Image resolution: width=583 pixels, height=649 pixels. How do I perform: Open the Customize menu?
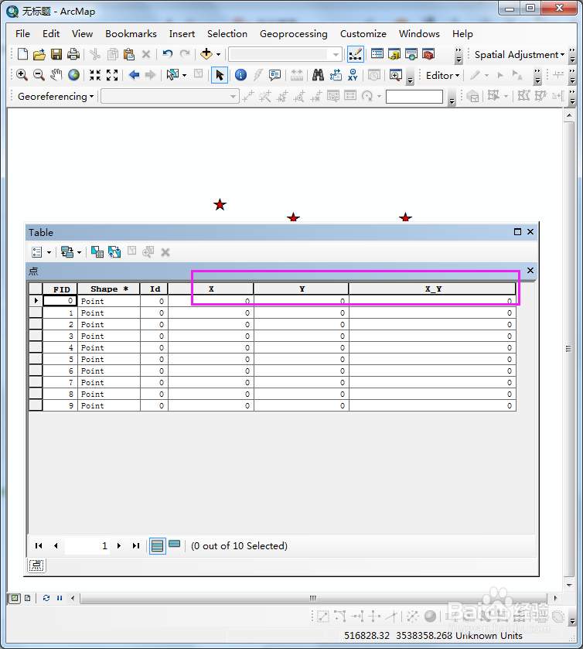click(363, 33)
